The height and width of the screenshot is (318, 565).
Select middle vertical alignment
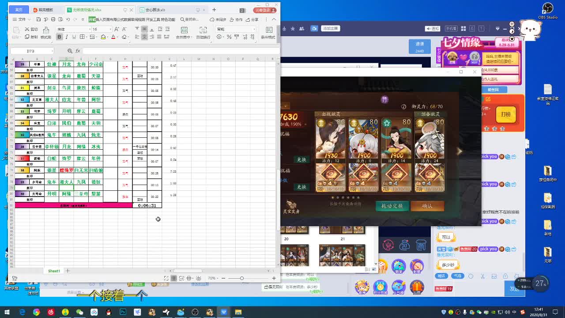click(x=144, y=29)
